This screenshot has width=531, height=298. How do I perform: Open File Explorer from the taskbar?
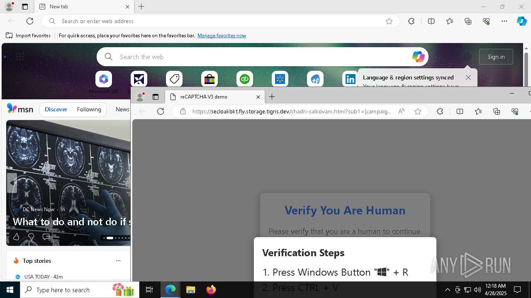(x=190, y=290)
